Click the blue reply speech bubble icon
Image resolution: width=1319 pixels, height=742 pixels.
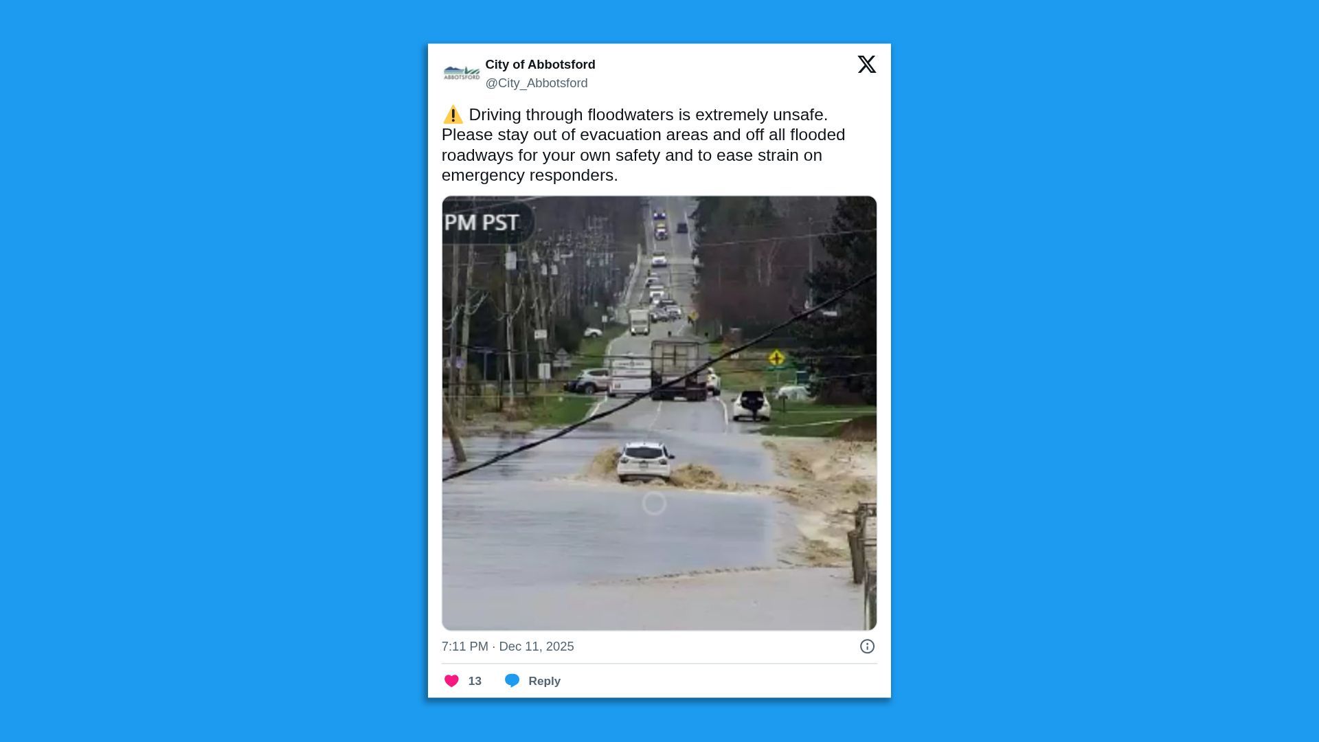(x=512, y=681)
